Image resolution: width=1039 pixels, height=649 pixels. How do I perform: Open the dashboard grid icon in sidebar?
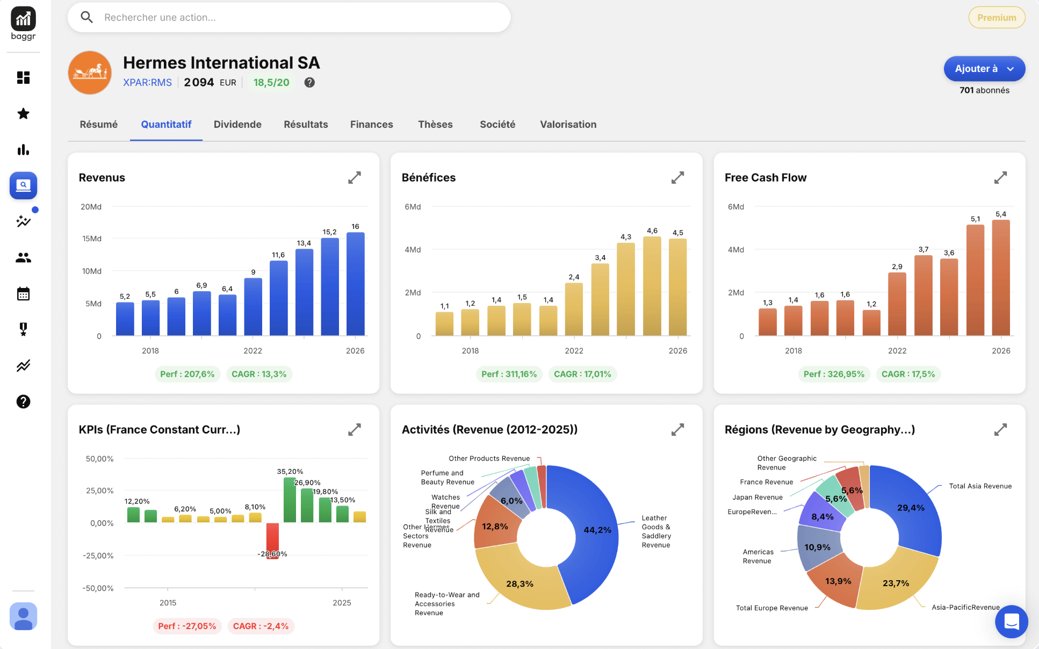click(x=23, y=77)
